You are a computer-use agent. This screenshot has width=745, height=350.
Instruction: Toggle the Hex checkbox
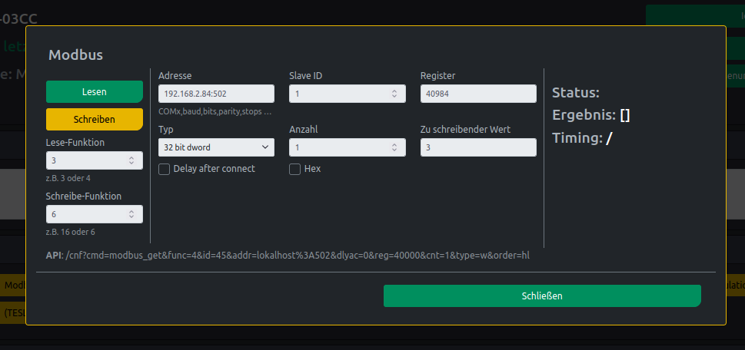tap(294, 169)
